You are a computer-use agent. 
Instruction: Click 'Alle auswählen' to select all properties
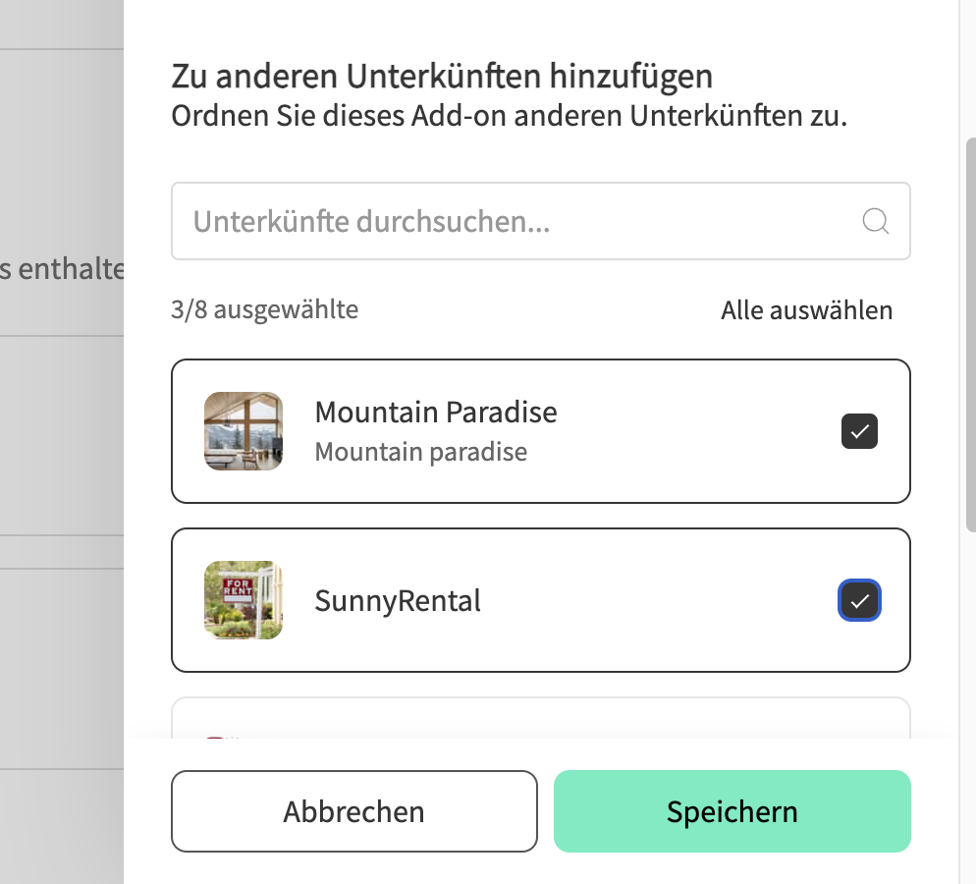(806, 310)
